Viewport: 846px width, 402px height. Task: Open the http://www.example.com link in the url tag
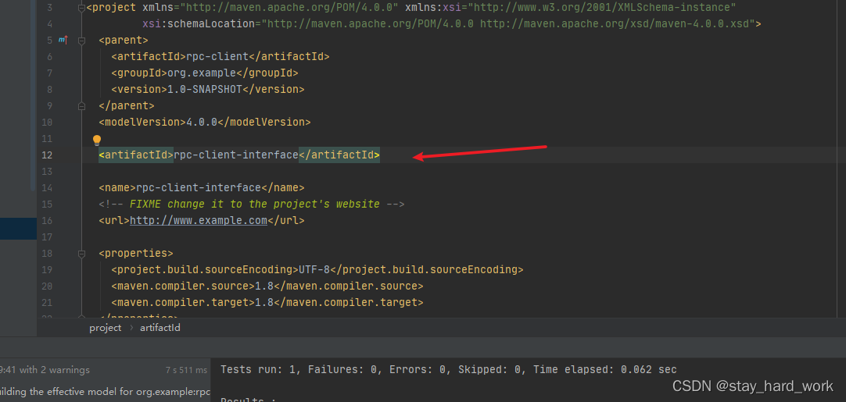[x=199, y=220]
